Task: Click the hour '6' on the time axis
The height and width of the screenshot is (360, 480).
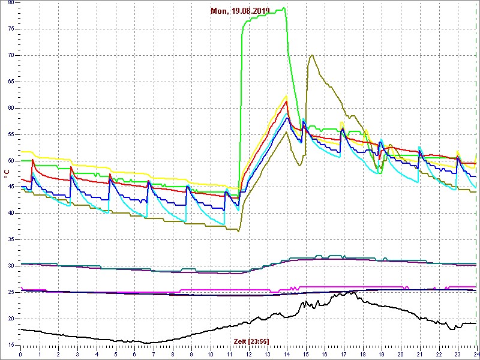Action: (134, 355)
